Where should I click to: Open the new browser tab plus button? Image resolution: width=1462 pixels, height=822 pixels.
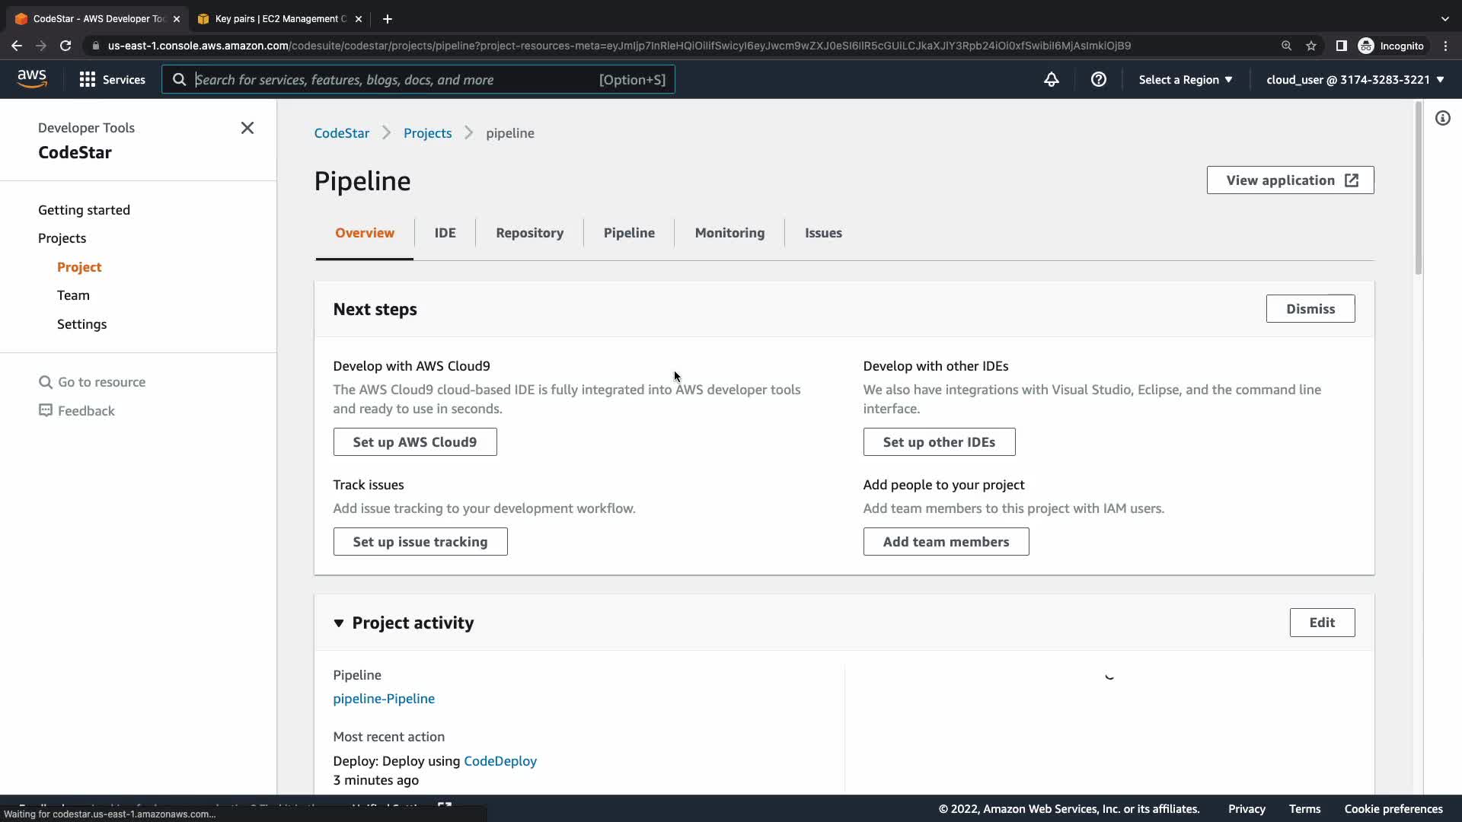[x=388, y=18]
